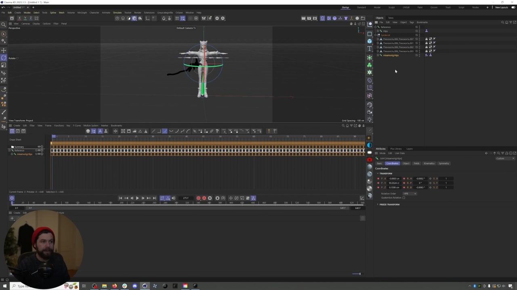Toggle timeline sound speaker icon
This screenshot has width=517, height=290.
(x=173, y=198)
